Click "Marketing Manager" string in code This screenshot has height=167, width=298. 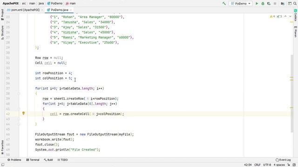pos(96,38)
